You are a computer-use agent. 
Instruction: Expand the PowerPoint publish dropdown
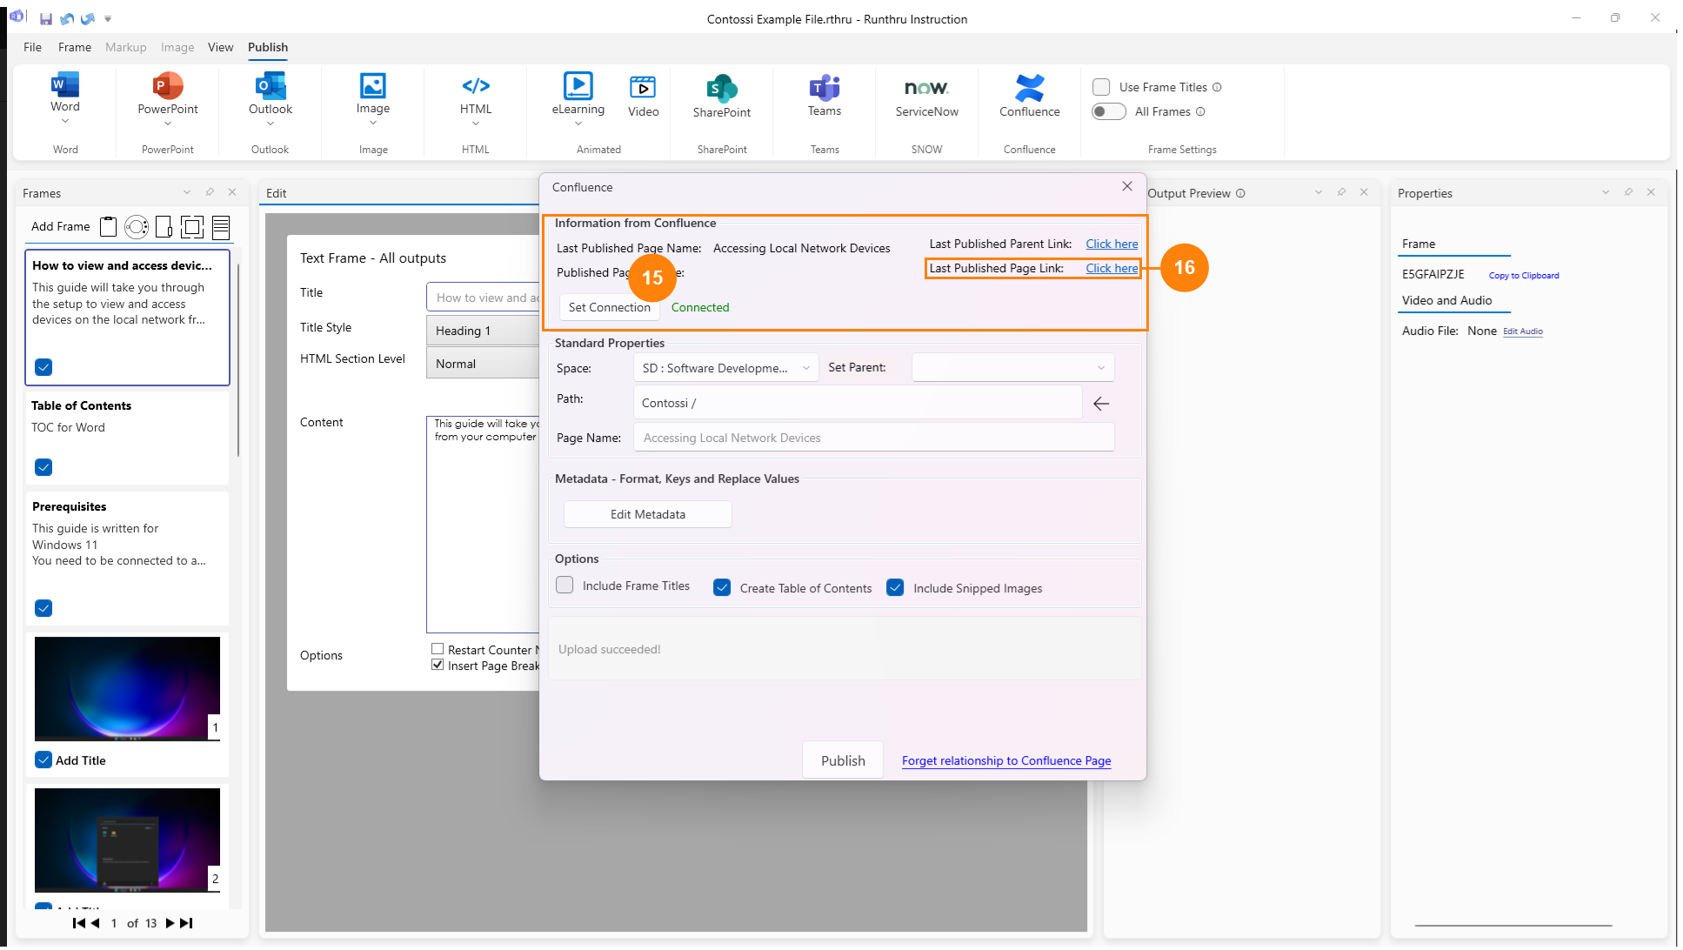tap(168, 124)
